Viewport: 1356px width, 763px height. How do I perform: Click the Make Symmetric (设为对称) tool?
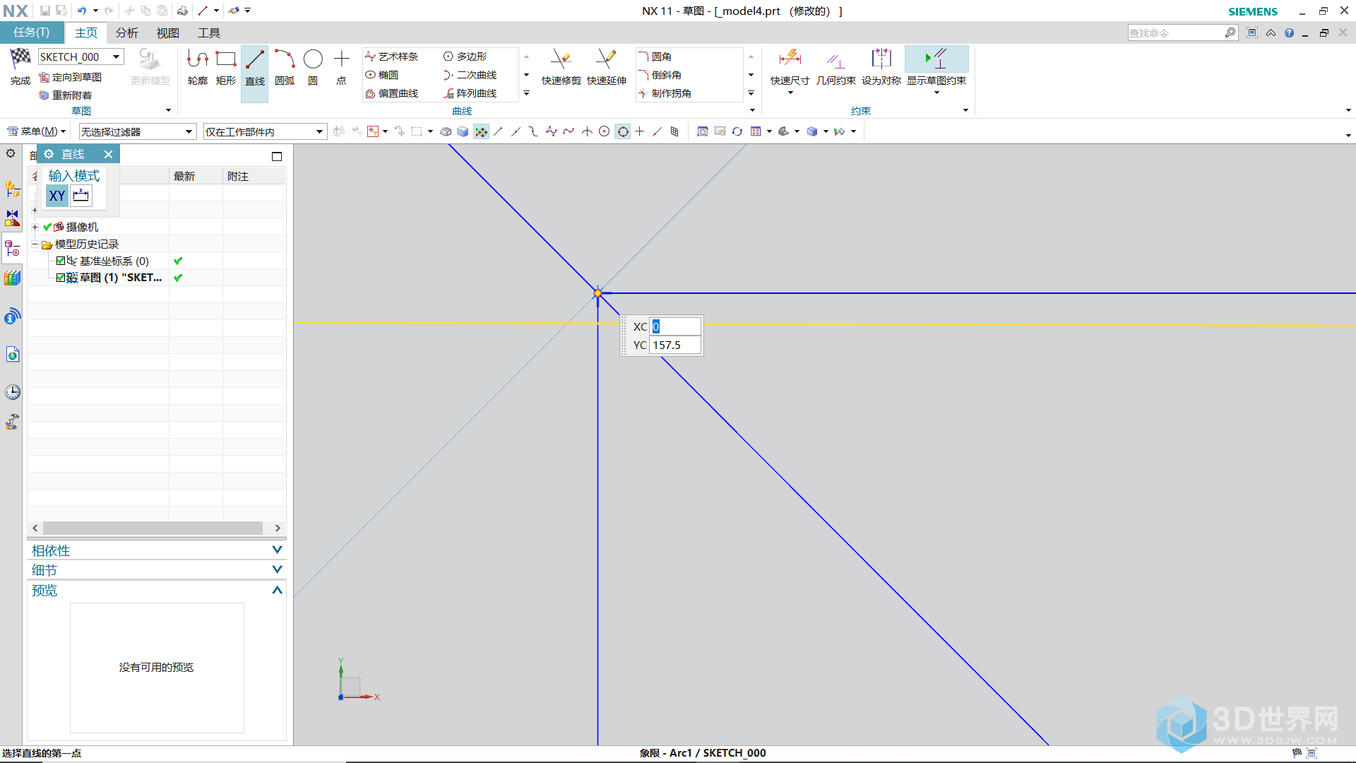pos(881,67)
